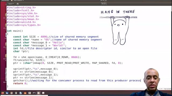This screenshot has width=172, height=96.
Task: Click 'MAP_SHARED' in the mmap line
Action: tap(100, 63)
